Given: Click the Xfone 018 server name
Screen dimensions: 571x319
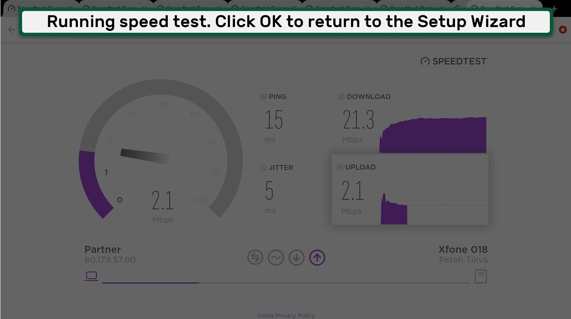Looking at the screenshot, I should click(463, 250).
